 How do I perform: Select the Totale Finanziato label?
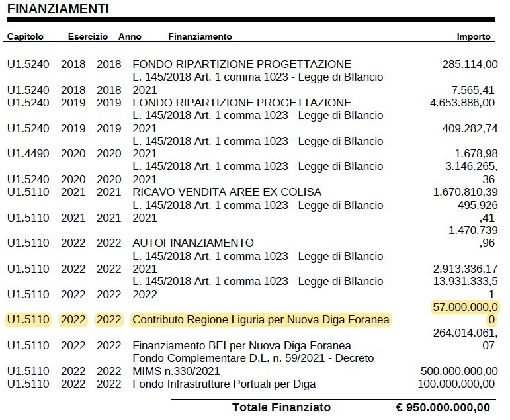281,407
